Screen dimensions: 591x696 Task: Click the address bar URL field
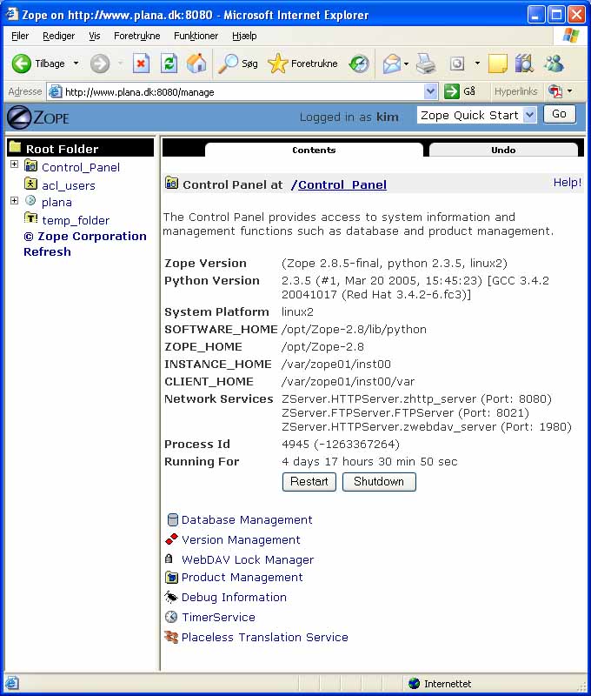[x=243, y=91]
